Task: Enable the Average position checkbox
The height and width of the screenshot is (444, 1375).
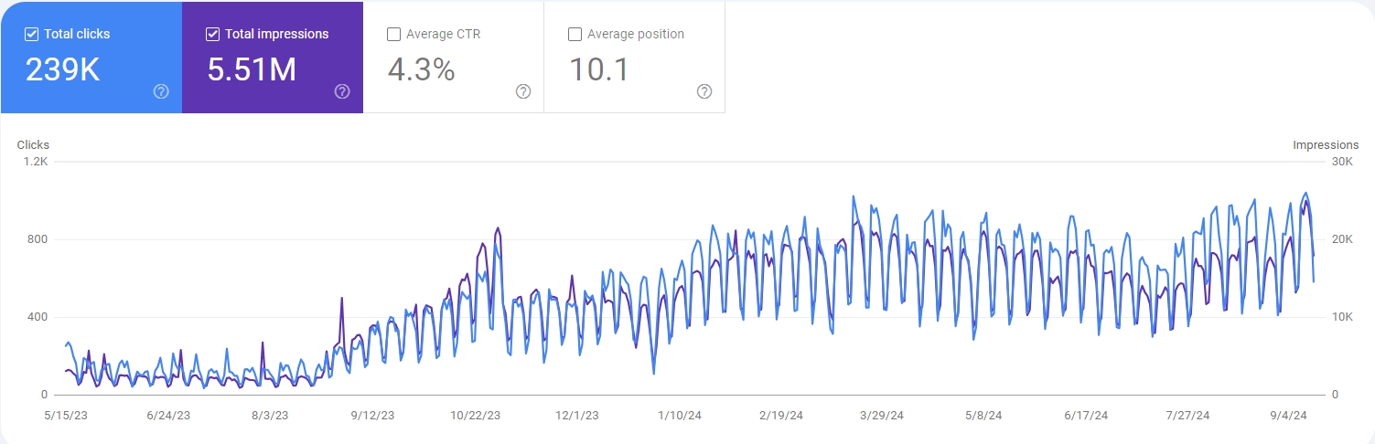Action: coord(575,35)
